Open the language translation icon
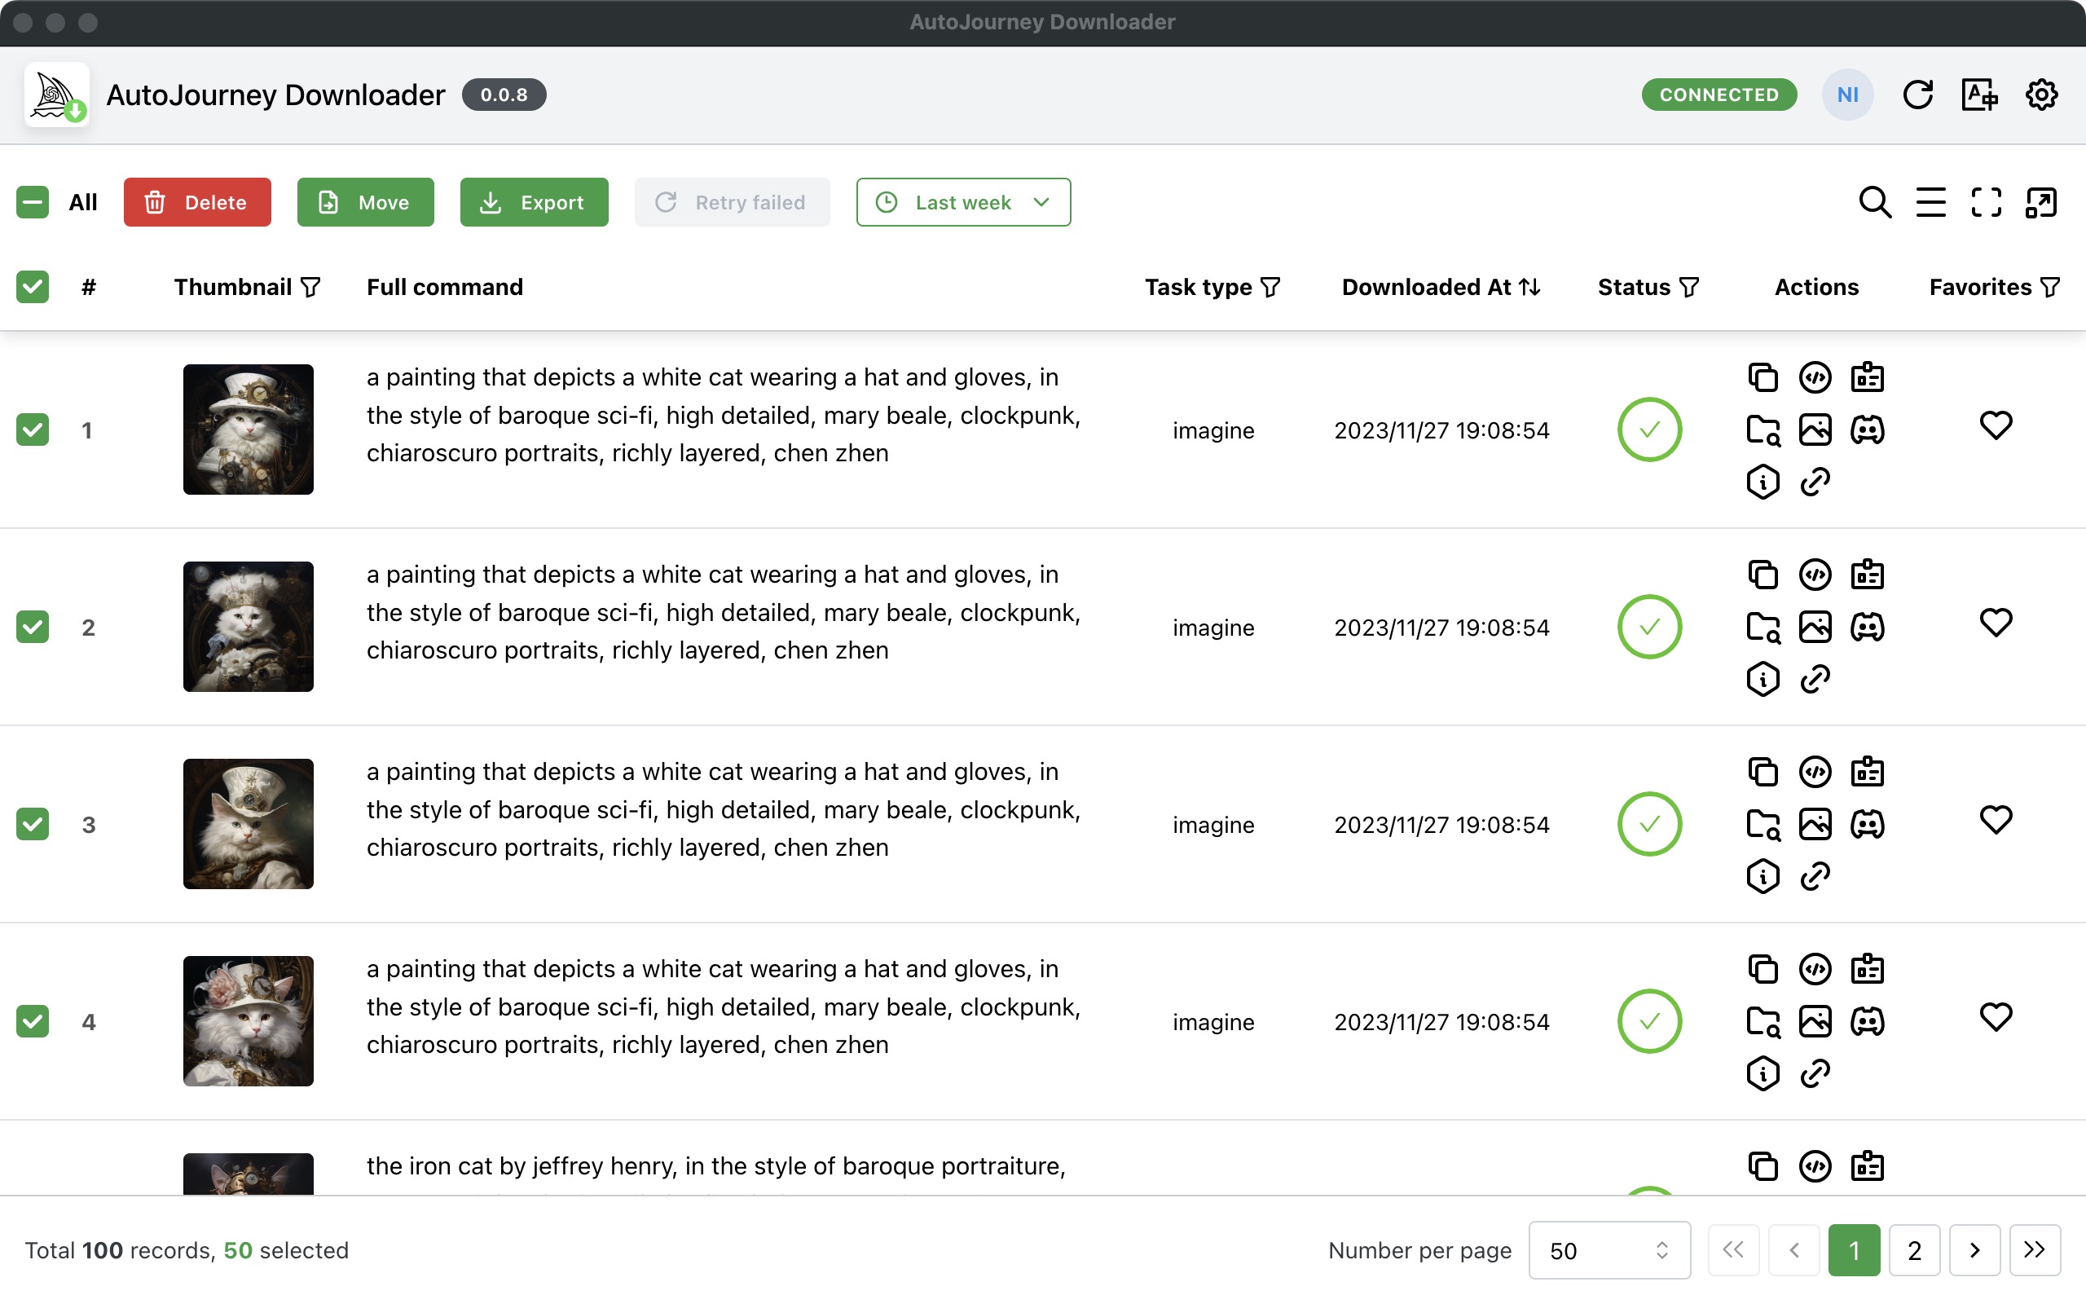Screen dimensions: 2086x1304 pos(1979,95)
